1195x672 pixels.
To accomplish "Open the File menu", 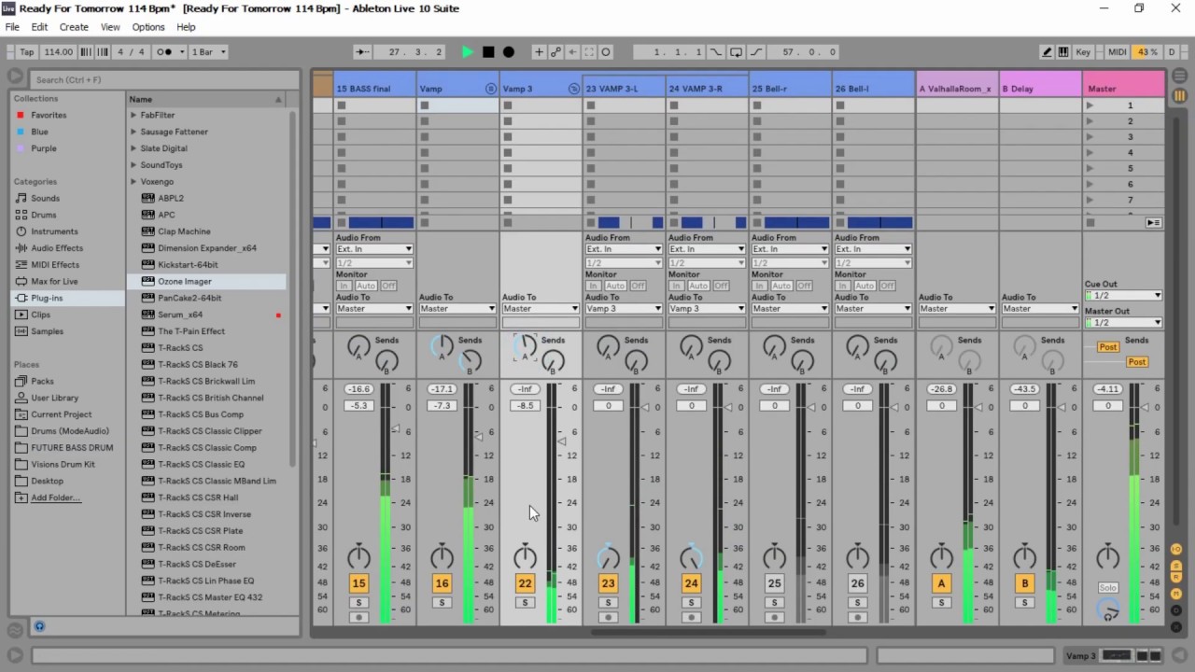I will click(x=12, y=27).
